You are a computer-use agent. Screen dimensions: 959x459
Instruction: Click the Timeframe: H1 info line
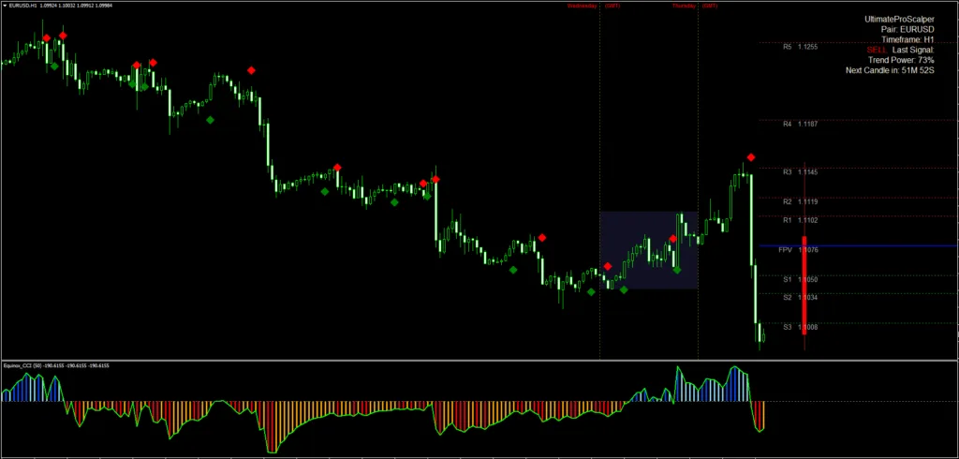907,39
